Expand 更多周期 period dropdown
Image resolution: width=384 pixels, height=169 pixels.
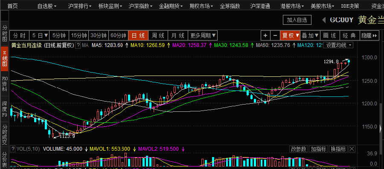click(x=203, y=35)
